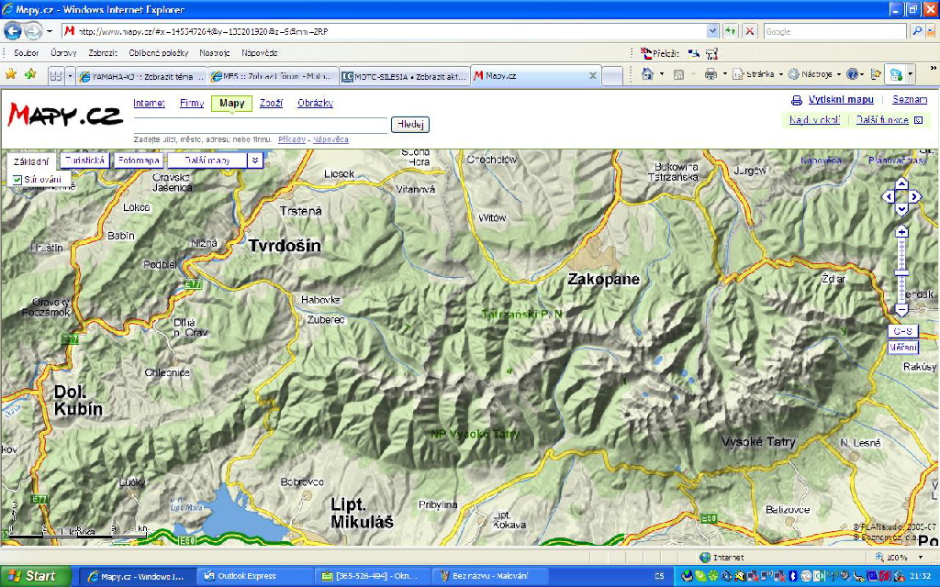Toggle the Stínování checkbox
This screenshot has height=587, width=940.
(x=17, y=180)
